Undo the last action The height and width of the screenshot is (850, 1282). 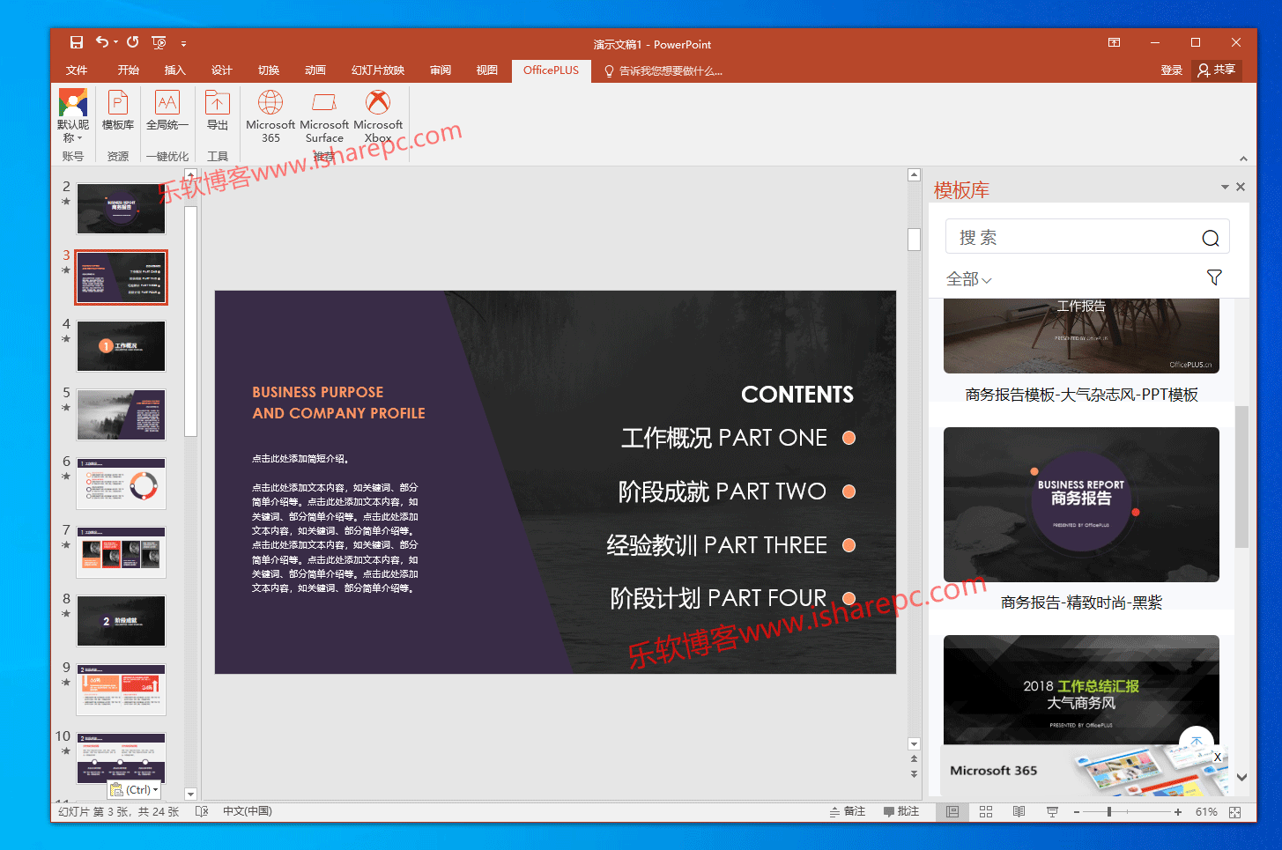click(x=101, y=42)
